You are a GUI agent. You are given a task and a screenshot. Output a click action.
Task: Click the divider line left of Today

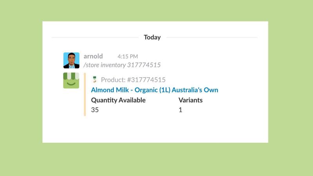95,37
